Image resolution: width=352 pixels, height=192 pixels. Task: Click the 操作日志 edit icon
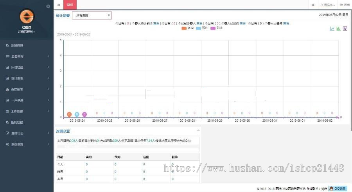pos(7,133)
